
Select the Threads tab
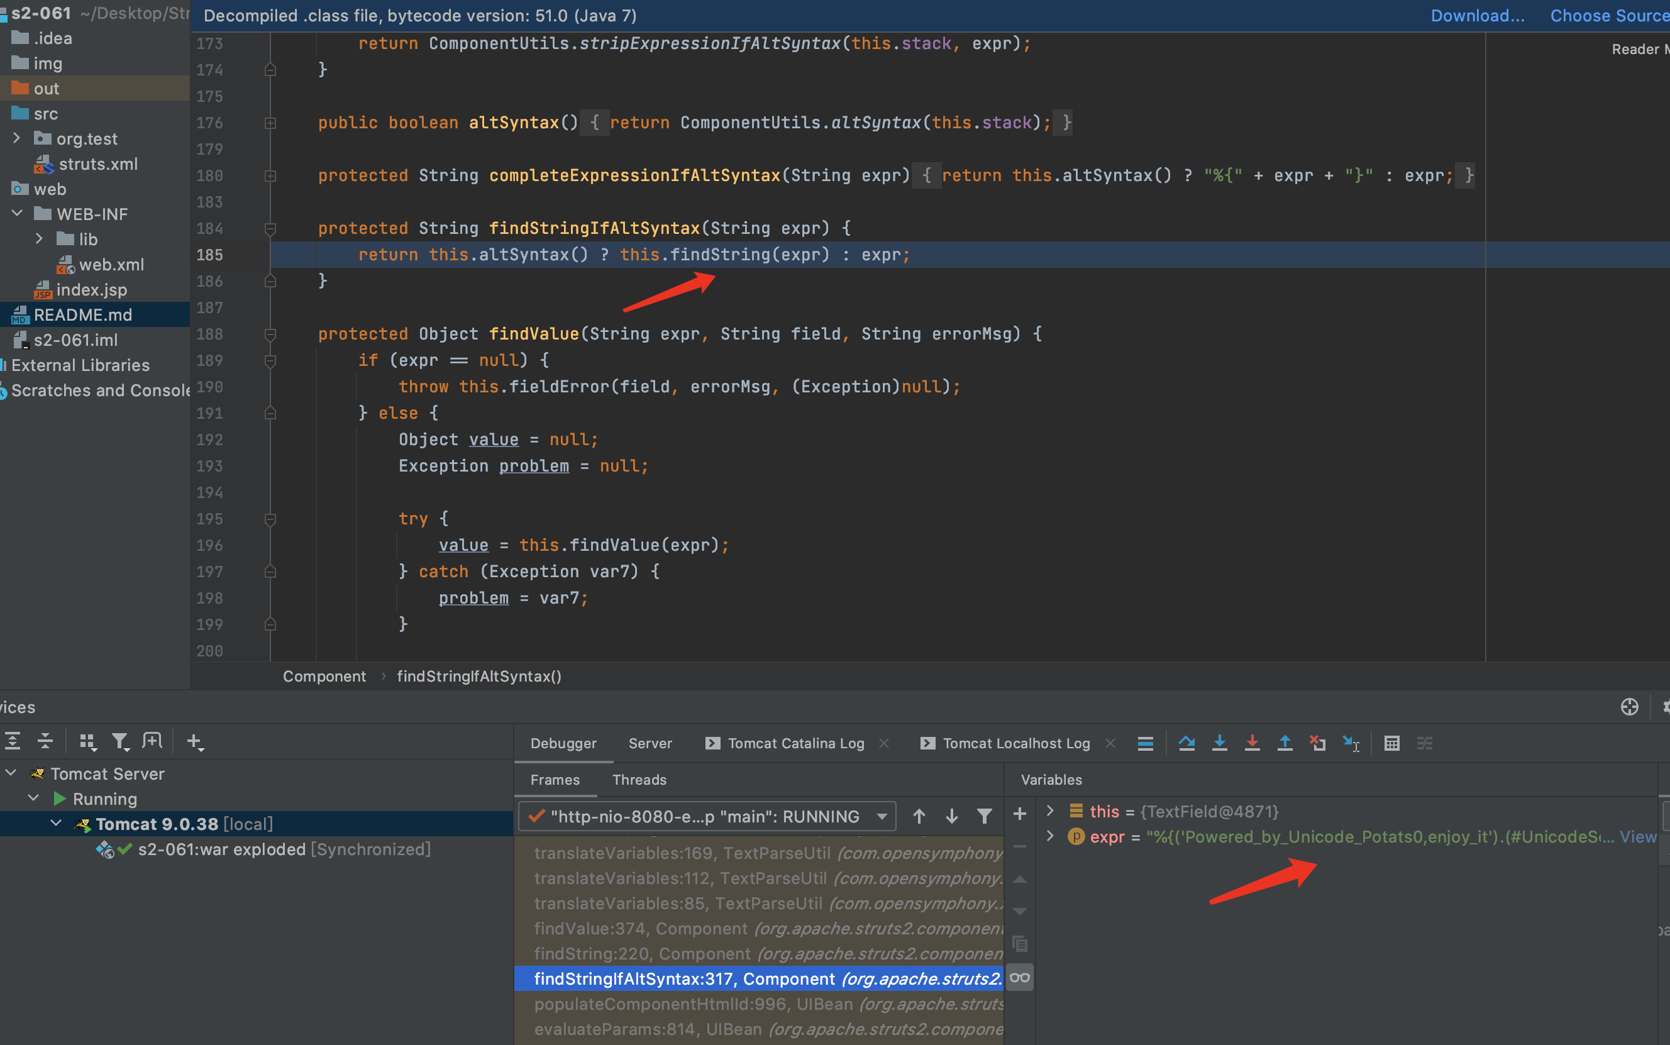[639, 780]
